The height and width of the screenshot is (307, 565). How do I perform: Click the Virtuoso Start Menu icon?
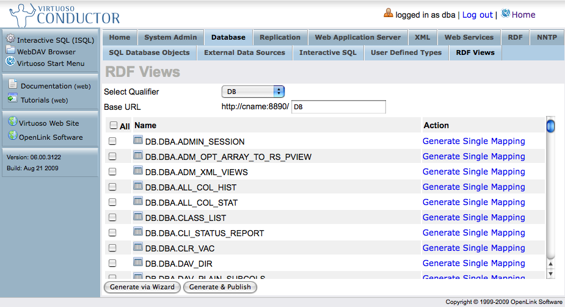click(x=10, y=61)
